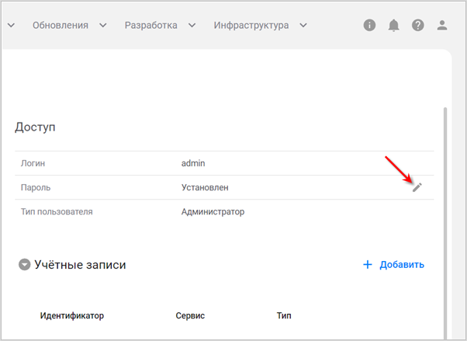Open the help question mark icon
This screenshot has width=467, height=341.
click(418, 25)
